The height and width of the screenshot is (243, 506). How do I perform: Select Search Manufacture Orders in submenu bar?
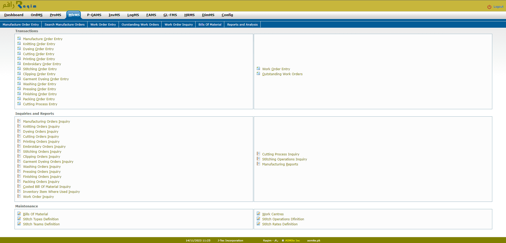coord(65,25)
